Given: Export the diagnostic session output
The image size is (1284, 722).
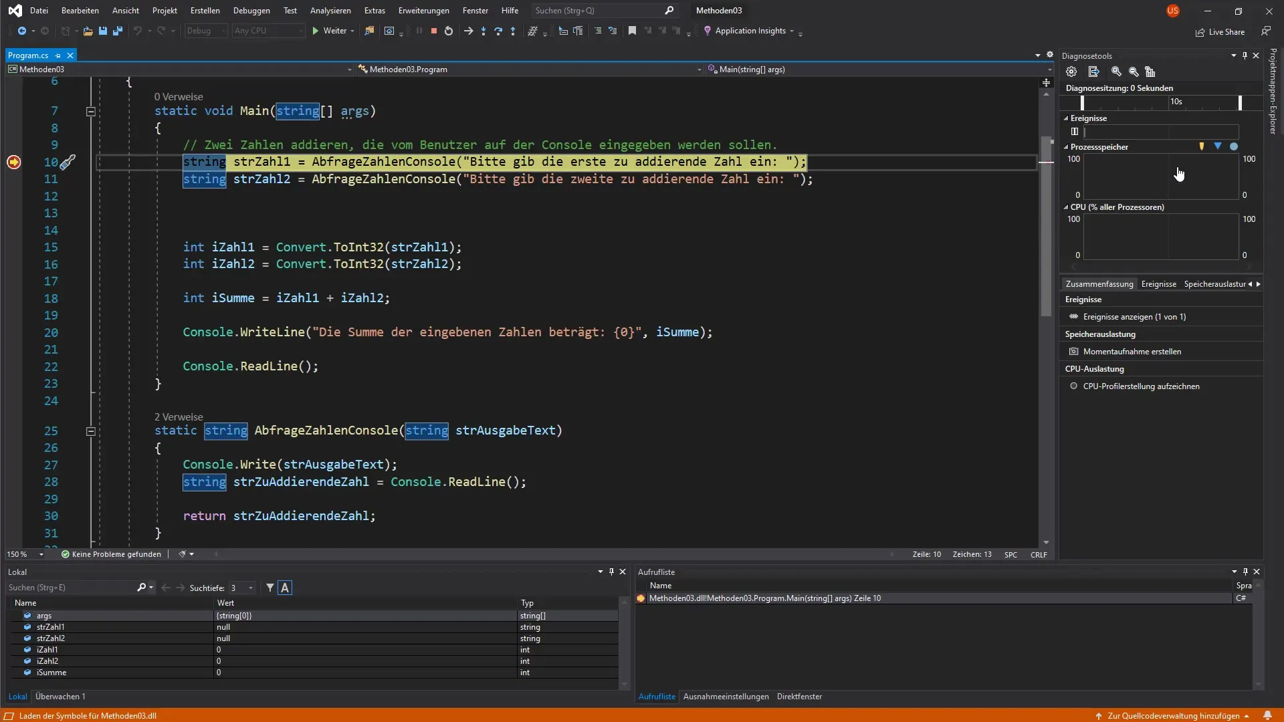Looking at the screenshot, I should [1093, 72].
